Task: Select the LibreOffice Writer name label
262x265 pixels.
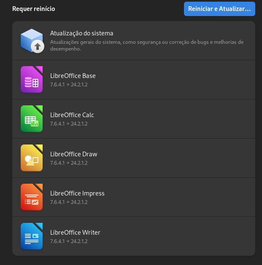Action: 75,233
